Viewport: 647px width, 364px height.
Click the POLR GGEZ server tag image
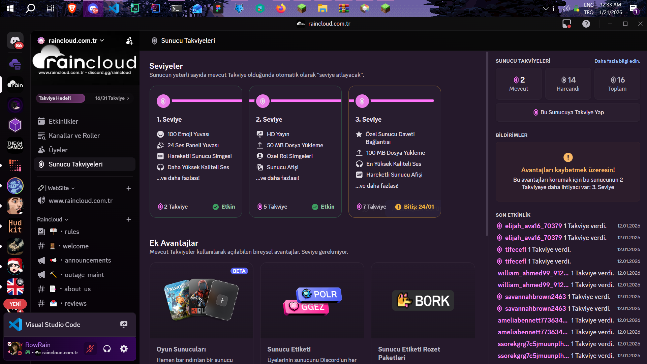pos(312,301)
